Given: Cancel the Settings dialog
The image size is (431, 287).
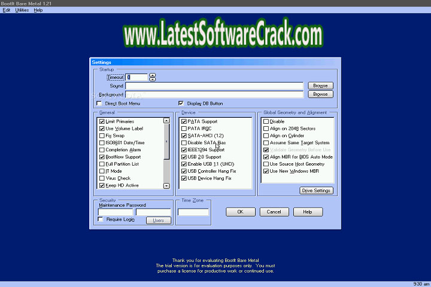Looking at the screenshot, I should tap(274, 212).
